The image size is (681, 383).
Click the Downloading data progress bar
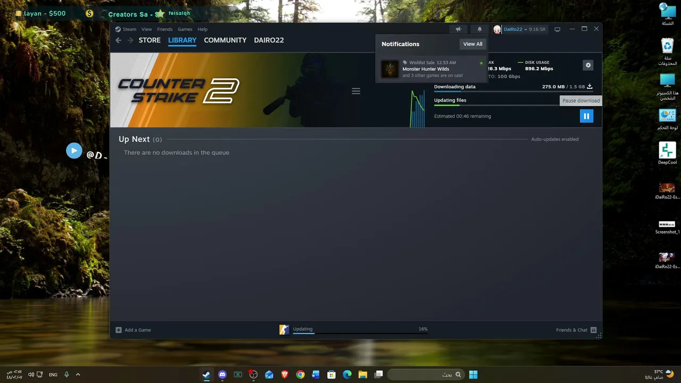click(x=513, y=91)
